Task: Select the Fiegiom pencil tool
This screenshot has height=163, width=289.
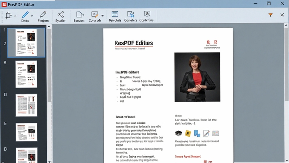Action: pos(43,14)
